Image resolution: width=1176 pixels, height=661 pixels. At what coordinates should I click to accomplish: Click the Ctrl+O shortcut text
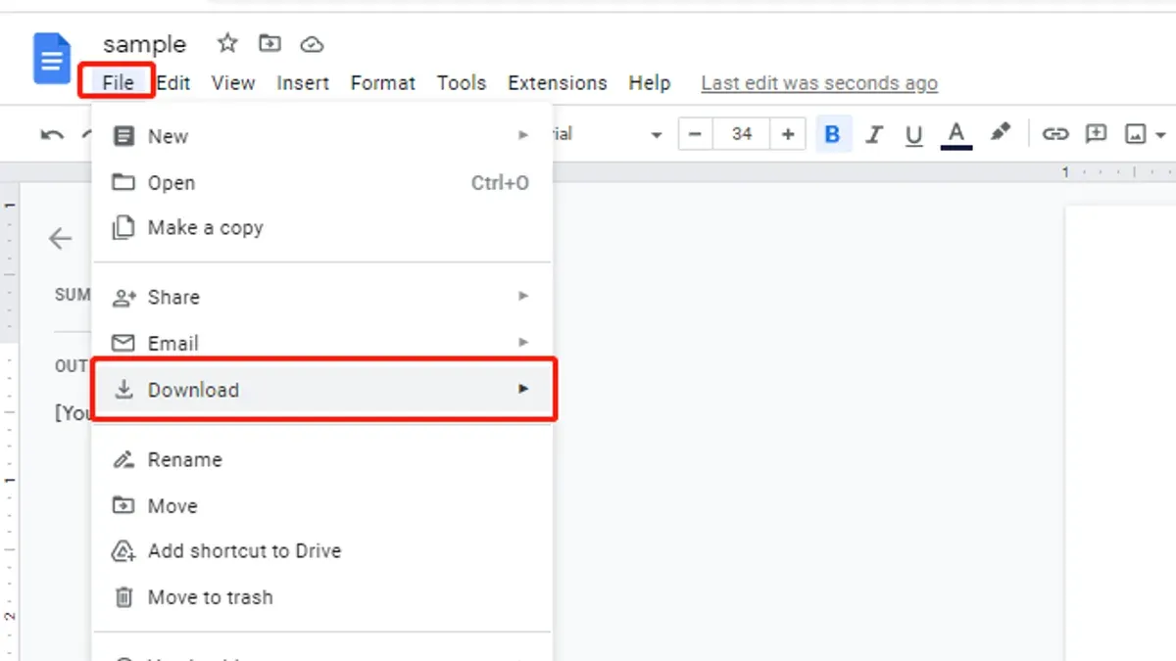[x=501, y=183]
